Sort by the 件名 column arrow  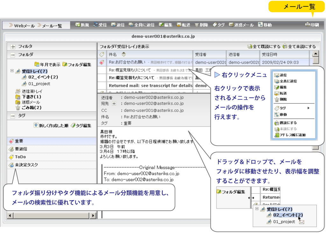124,54
